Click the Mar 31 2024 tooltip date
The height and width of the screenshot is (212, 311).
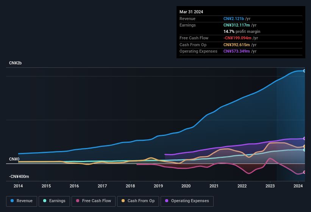tap(191, 12)
